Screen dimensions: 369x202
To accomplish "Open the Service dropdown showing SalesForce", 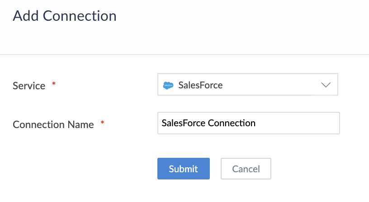I will pyautogui.click(x=247, y=85).
